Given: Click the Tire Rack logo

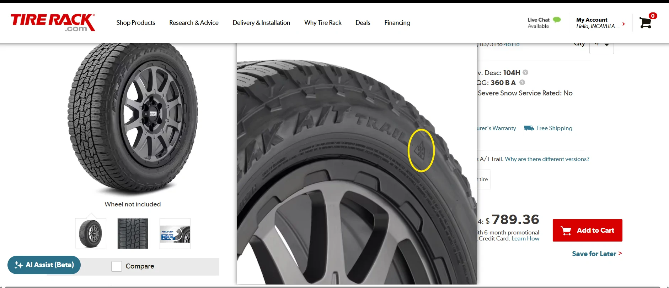Looking at the screenshot, I should tap(53, 22).
